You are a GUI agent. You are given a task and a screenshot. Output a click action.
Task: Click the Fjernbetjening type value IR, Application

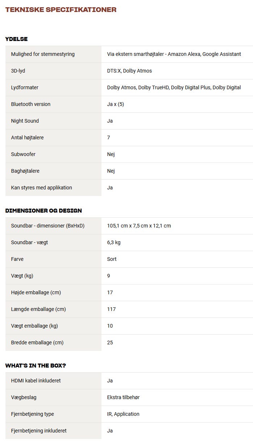pos(123,414)
